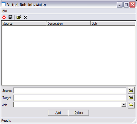Screen dimensions: 137x124
Task: Open the File menu
Action: coord(5,11)
